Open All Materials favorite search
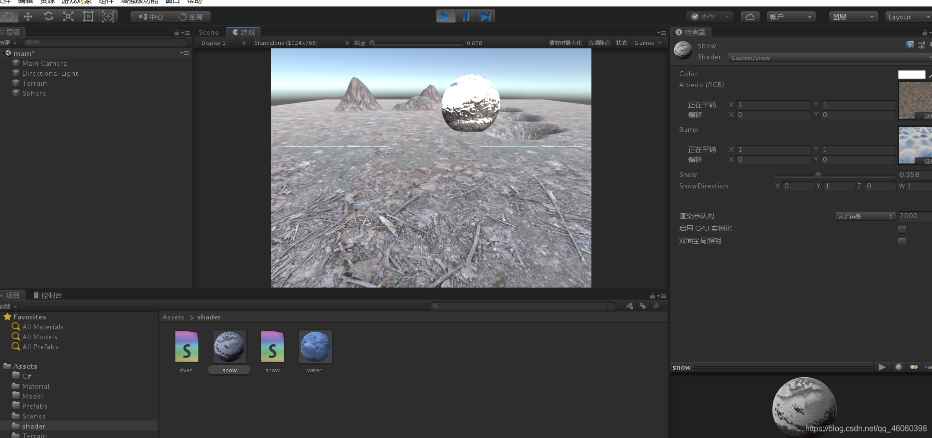This screenshot has width=932, height=438. click(43, 327)
